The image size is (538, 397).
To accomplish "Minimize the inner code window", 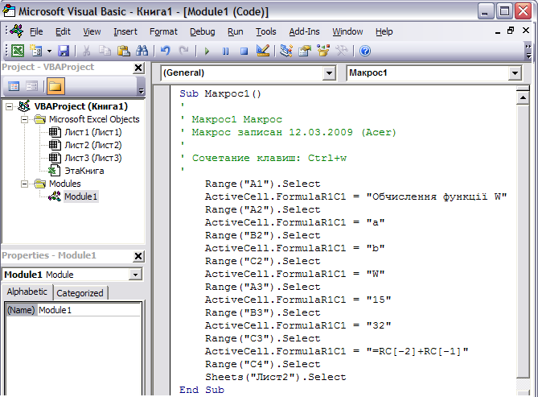I will click(x=498, y=31).
